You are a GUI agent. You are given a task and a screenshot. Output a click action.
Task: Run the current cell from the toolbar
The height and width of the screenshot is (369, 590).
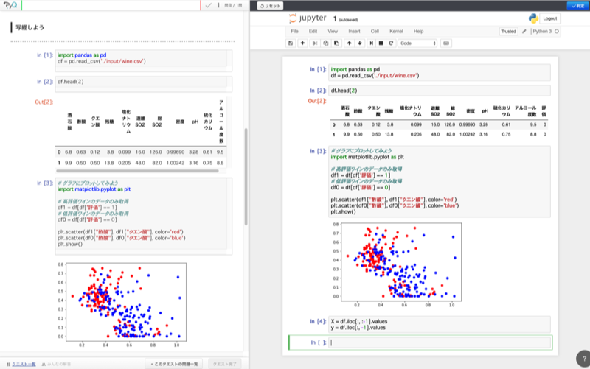370,43
